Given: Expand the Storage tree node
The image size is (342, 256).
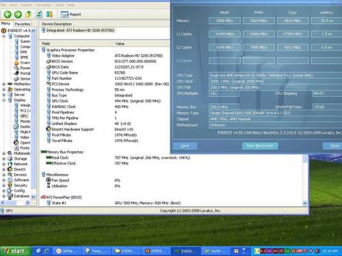Looking at the screenshot, I should coord(4,159).
